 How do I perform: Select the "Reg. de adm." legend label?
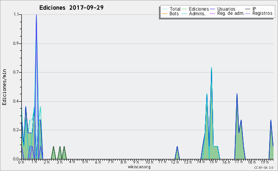pyautogui.click(x=231, y=13)
